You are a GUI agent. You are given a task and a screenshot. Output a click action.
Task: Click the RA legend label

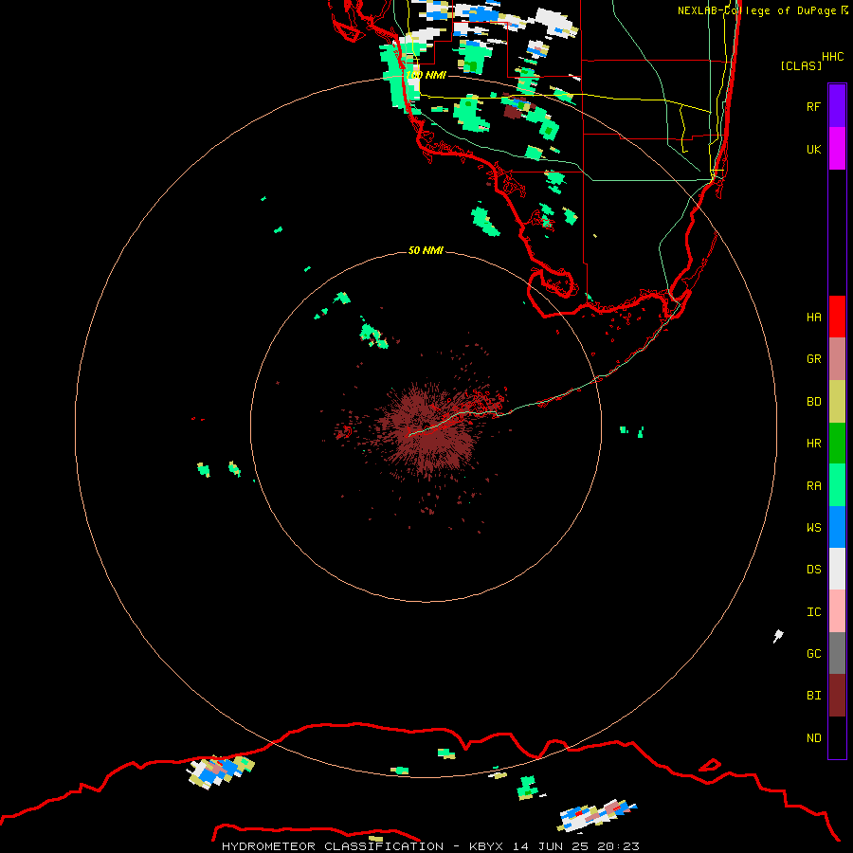point(814,486)
